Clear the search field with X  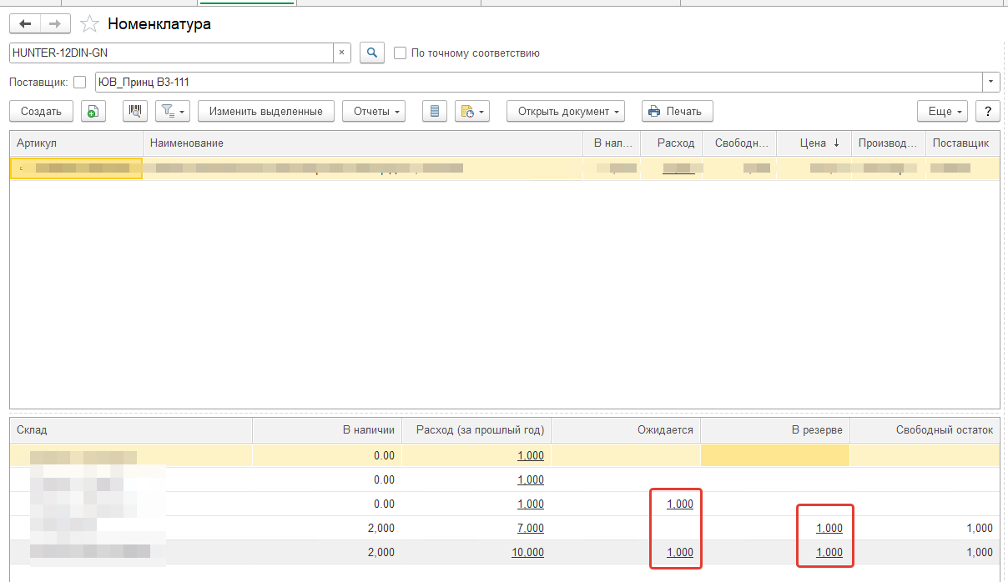(x=341, y=53)
